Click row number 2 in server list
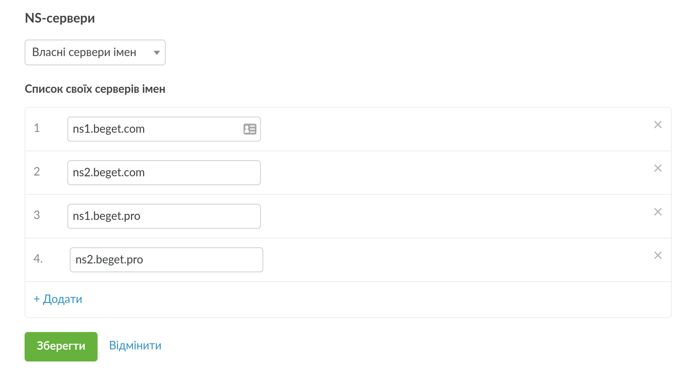The height and width of the screenshot is (376, 683). click(x=37, y=171)
